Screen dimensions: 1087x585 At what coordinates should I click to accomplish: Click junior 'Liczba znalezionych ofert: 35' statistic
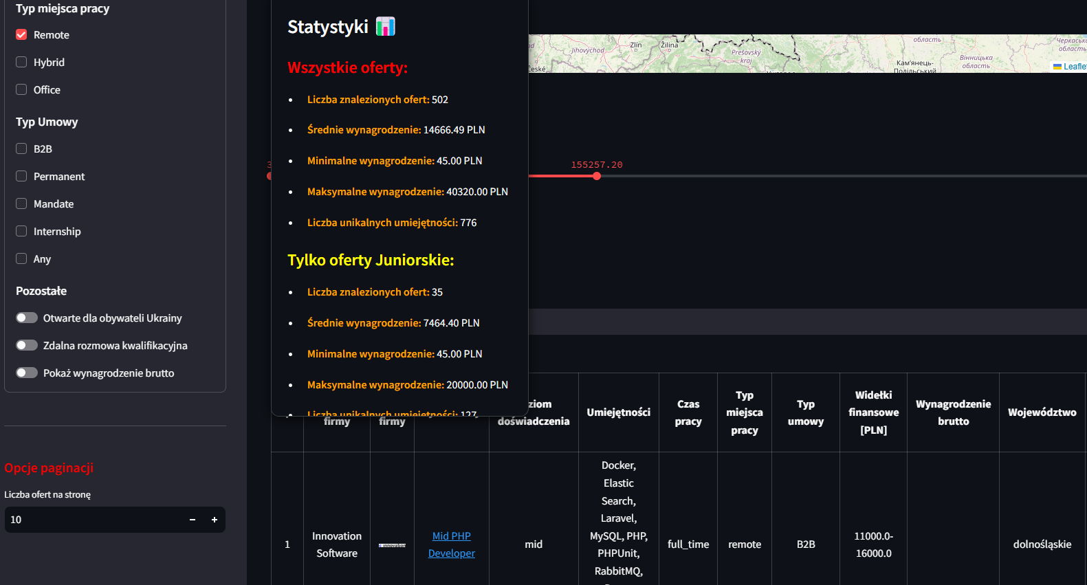tap(375, 292)
